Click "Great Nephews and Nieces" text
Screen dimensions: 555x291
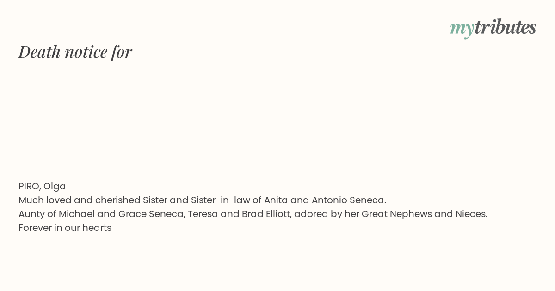(x=424, y=214)
